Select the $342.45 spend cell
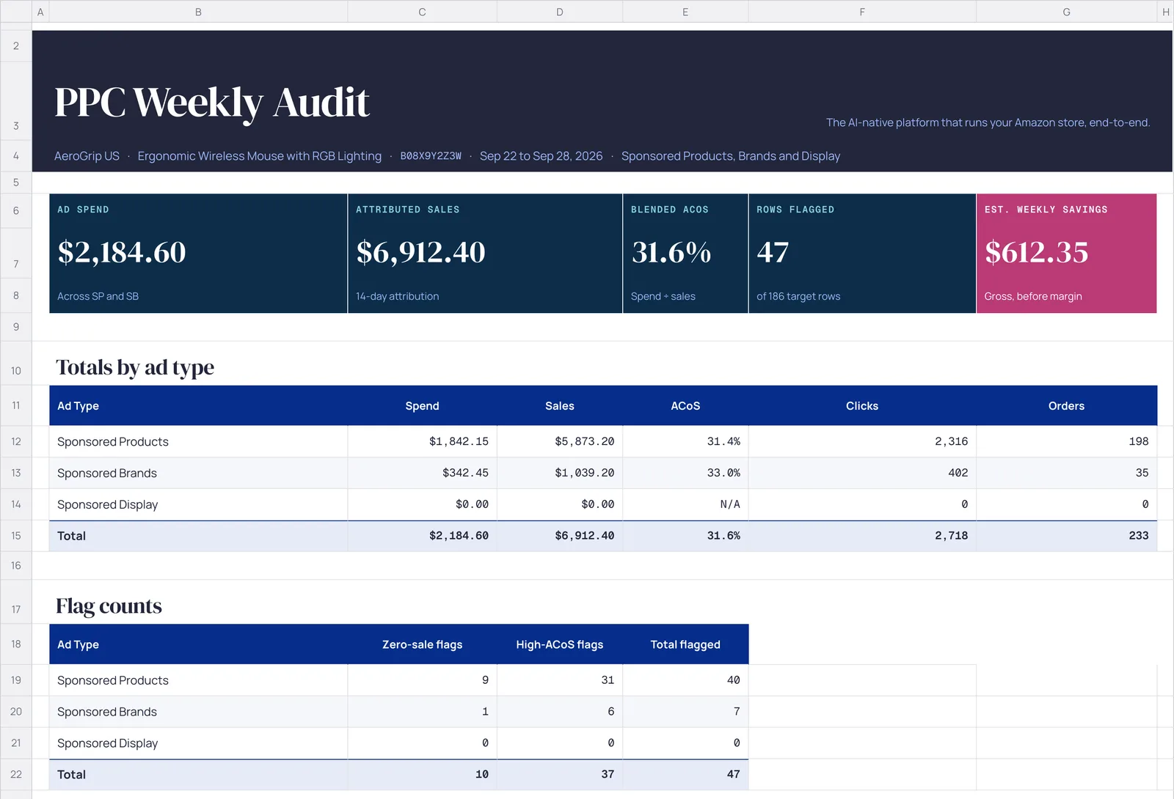 pyautogui.click(x=423, y=474)
